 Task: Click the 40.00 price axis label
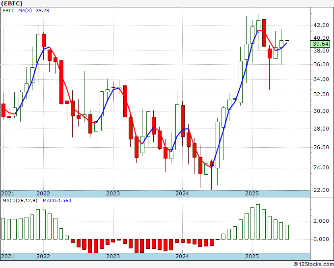[x=321, y=38]
